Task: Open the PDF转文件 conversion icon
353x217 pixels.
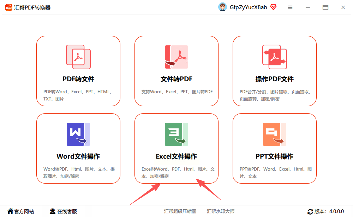Action: (78, 57)
